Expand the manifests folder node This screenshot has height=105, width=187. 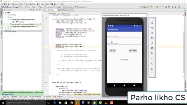point(6,15)
